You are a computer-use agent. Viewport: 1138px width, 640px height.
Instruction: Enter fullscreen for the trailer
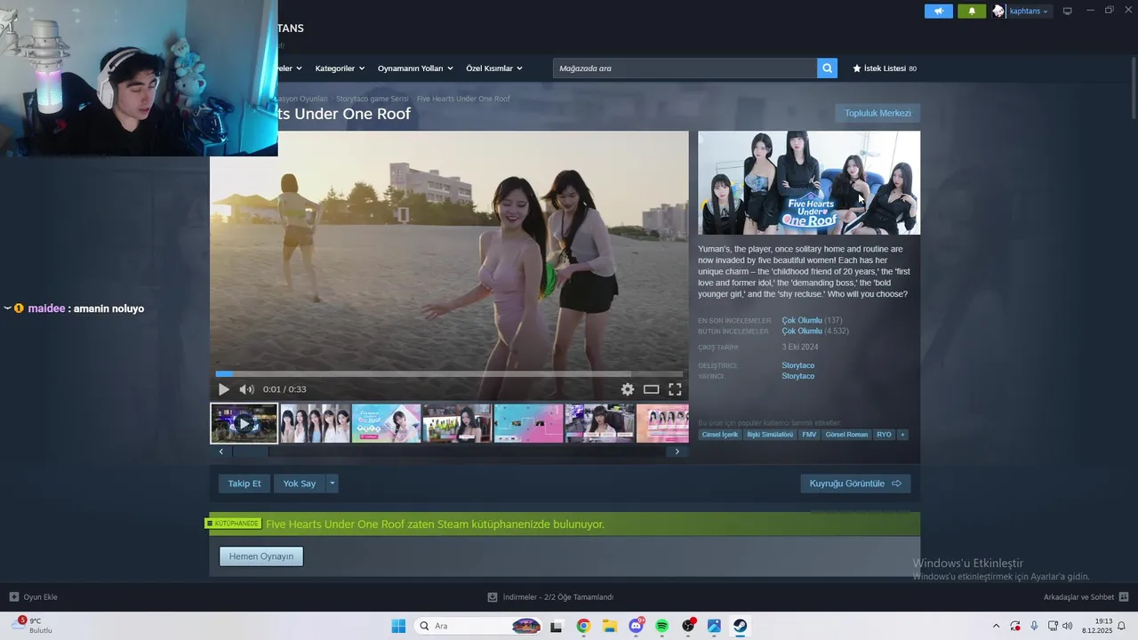click(675, 389)
